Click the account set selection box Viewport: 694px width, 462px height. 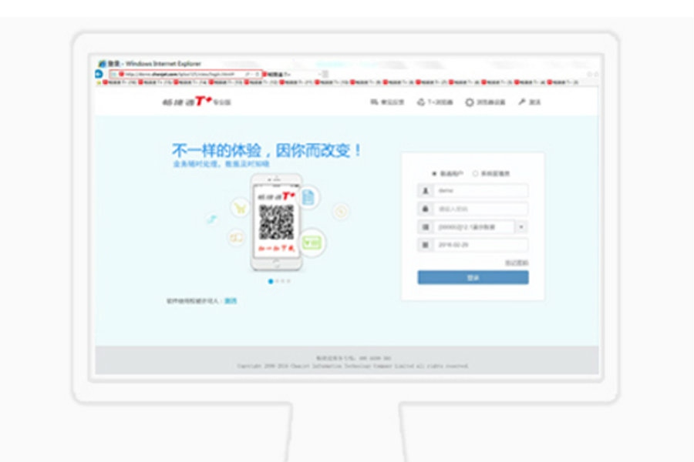pos(474,227)
